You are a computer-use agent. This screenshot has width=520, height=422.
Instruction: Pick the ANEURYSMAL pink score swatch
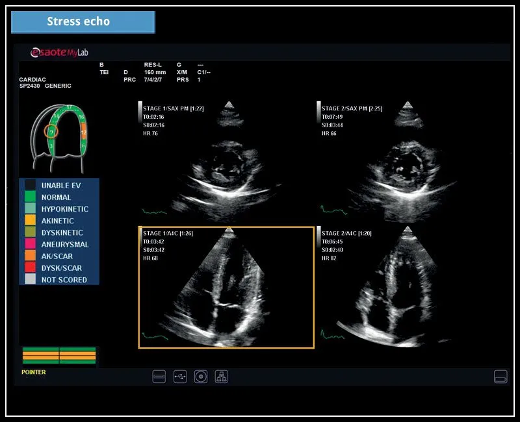coord(30,244)
